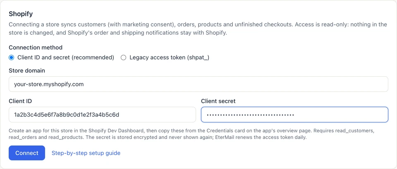Open the Step-by-step setup guide link
Screen dimensions: 397x169
(x=86, y=153)
